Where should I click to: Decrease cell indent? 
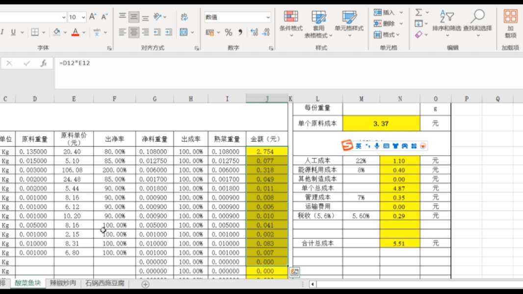click(x=157, y=32)
